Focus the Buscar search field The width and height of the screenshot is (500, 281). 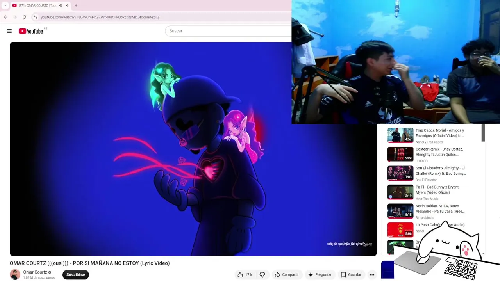pos(229,31)
